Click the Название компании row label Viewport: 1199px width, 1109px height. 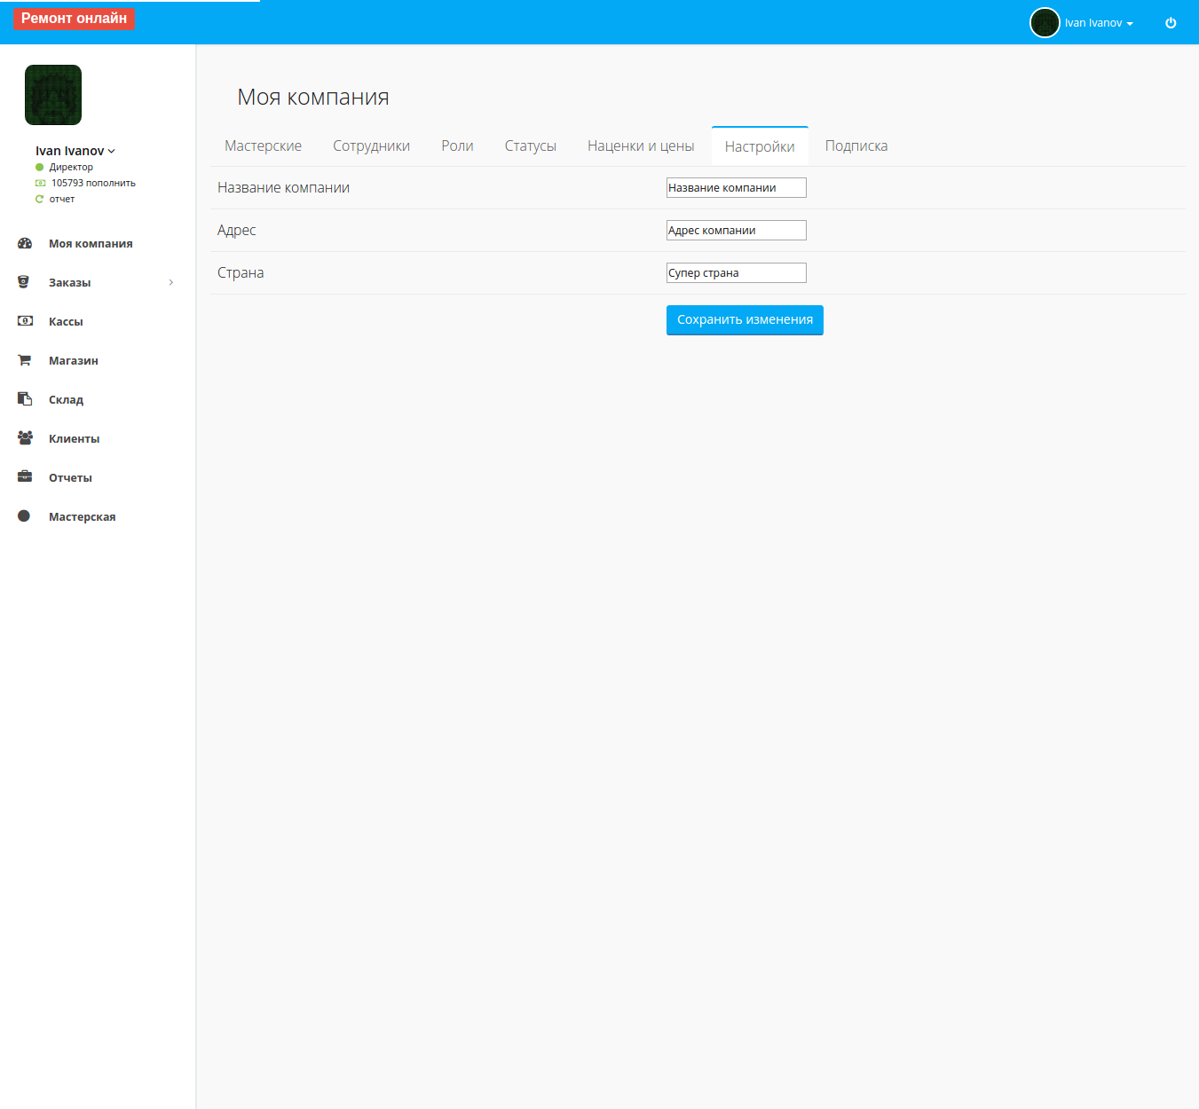pos(283,188)
